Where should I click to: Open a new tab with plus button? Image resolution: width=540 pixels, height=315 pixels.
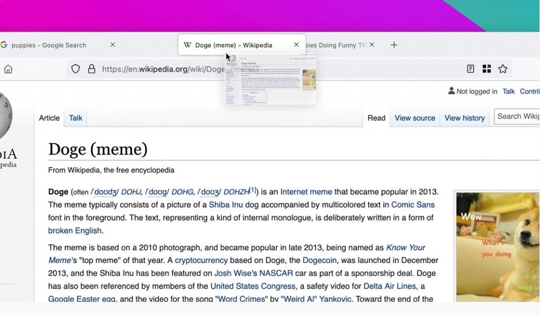pos(394,45)
